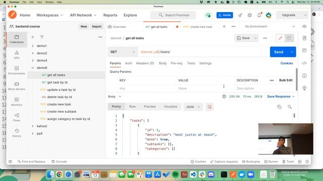Switch to the Headers (7) tab
The height and width of the screenshot is (181, 323).
tap(145, 63)
